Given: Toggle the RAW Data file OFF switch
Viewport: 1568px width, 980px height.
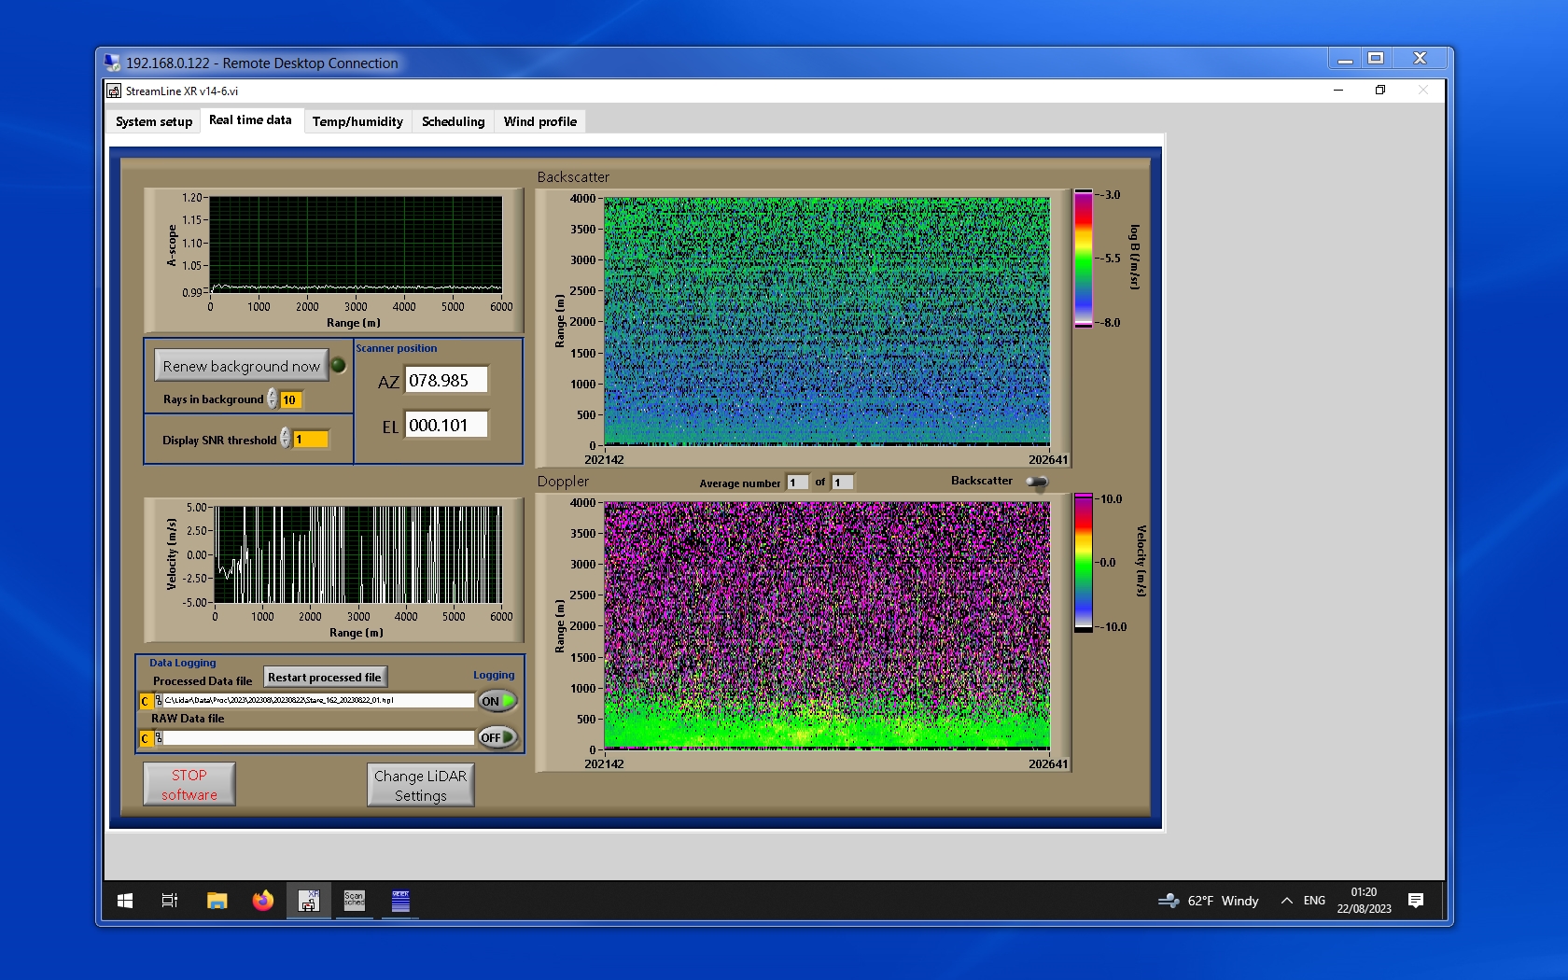Looking at the screenshot, I should coord(497,737).
